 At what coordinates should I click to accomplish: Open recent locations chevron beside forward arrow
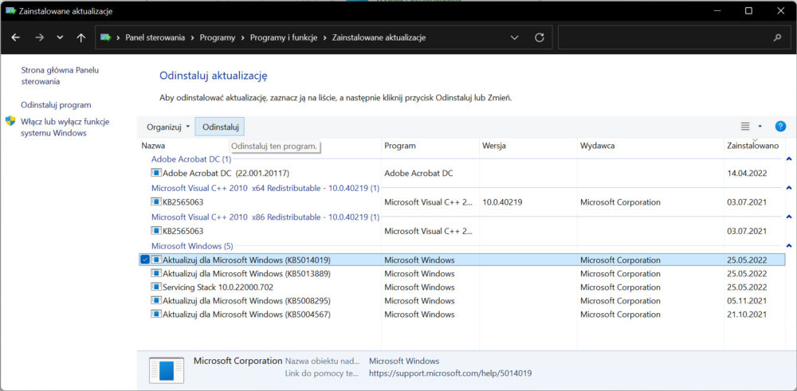(x=61, y=37)
